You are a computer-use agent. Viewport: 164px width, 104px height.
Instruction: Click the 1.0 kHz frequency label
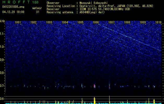tap(2, 47)
